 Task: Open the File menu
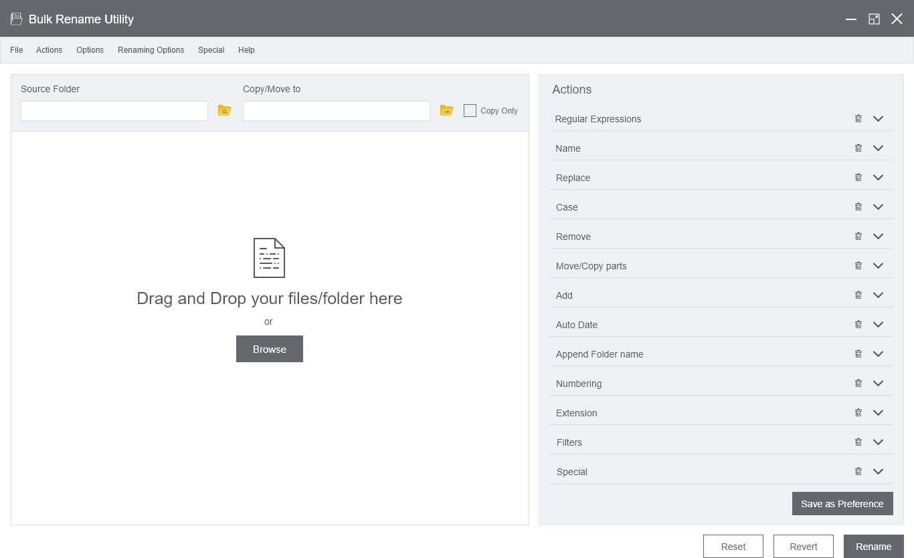pos(17,50)
